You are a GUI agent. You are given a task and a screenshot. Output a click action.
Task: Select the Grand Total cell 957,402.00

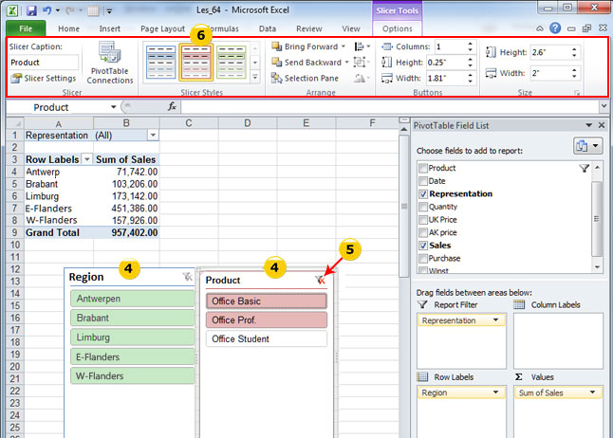pyautogui.click(x=126, y=232)
